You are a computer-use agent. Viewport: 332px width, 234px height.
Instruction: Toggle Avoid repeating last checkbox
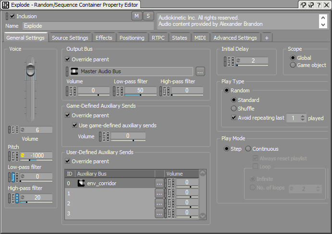click(x=234, y=117)
